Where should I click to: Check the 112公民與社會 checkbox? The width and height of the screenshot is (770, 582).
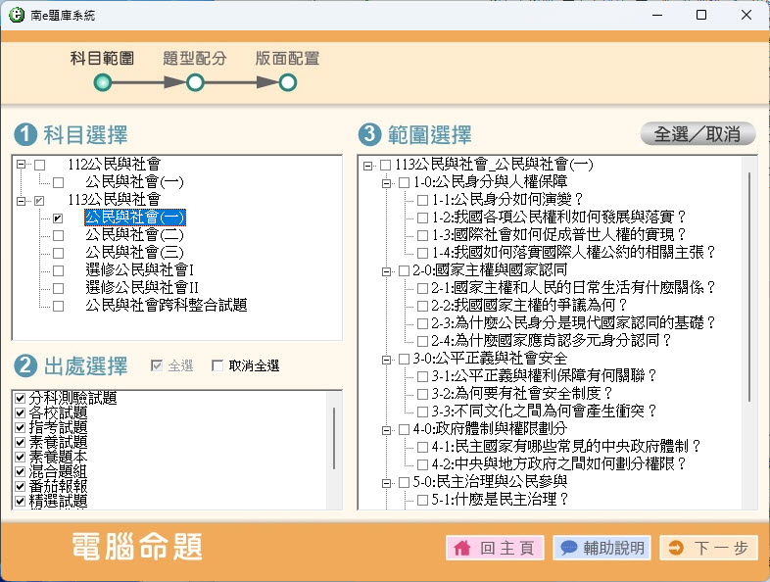pyautogui.click(x=40, y=165)
